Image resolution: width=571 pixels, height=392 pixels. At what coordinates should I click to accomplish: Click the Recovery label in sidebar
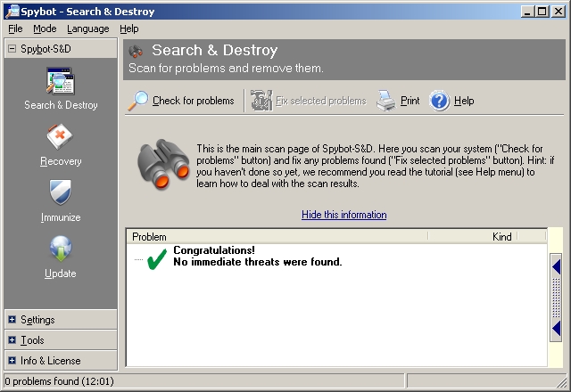[x=61, y=161]
